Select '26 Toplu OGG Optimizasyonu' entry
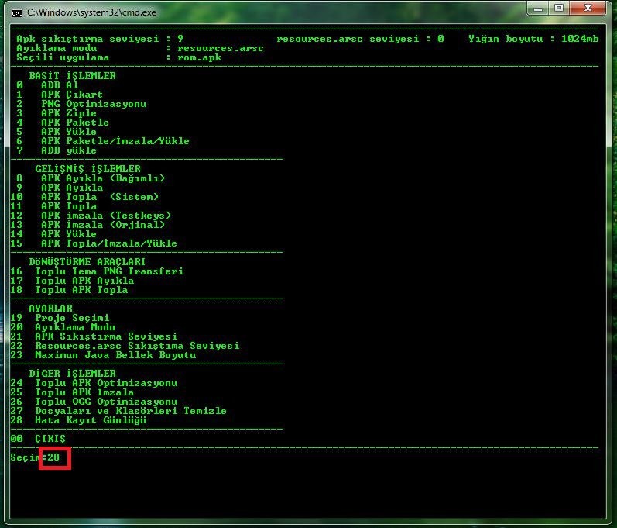 [x=94, y=402]
